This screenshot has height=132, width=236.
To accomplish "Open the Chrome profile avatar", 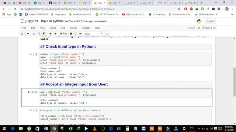I will point(226,9).
